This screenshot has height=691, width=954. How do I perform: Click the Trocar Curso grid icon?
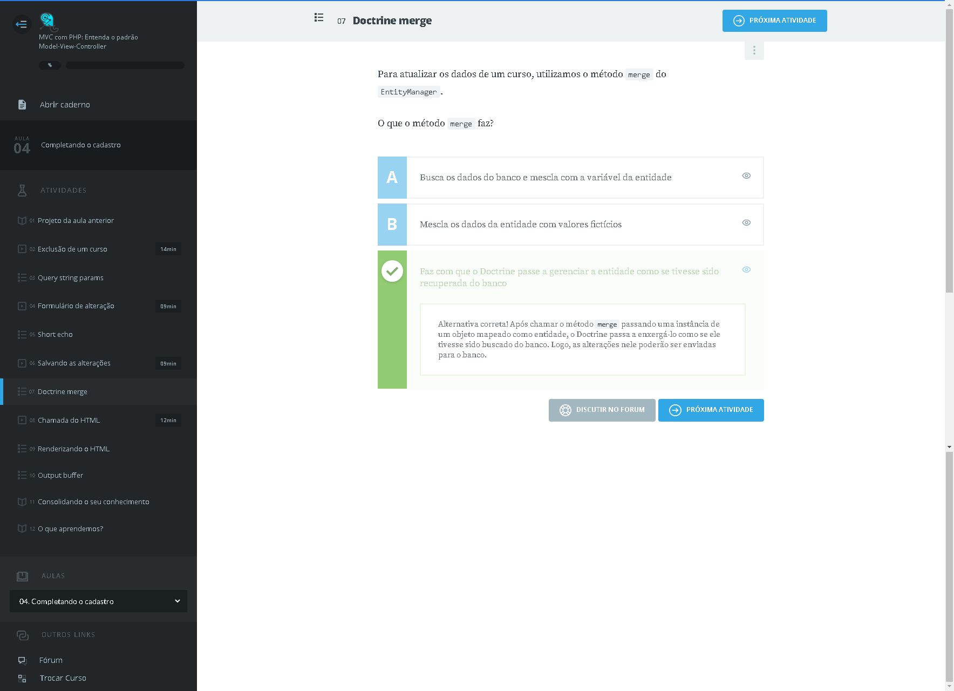click(x=22, y=678)
